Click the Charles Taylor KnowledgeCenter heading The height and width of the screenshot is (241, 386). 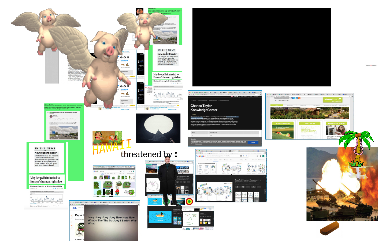point(204,108)
